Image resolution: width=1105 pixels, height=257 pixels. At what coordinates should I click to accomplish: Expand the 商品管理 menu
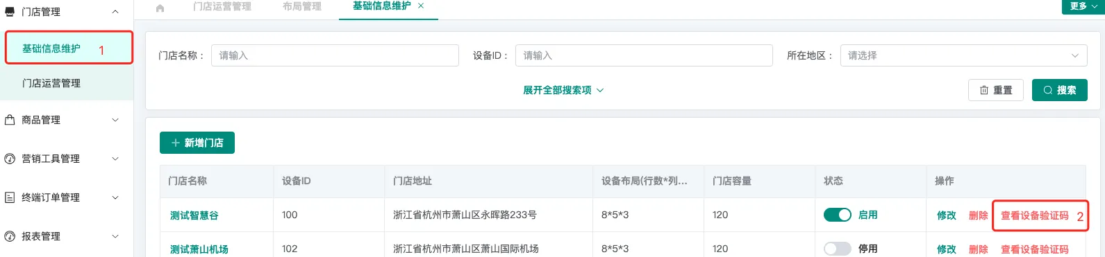pyautogui.click(x=115, y=120)
